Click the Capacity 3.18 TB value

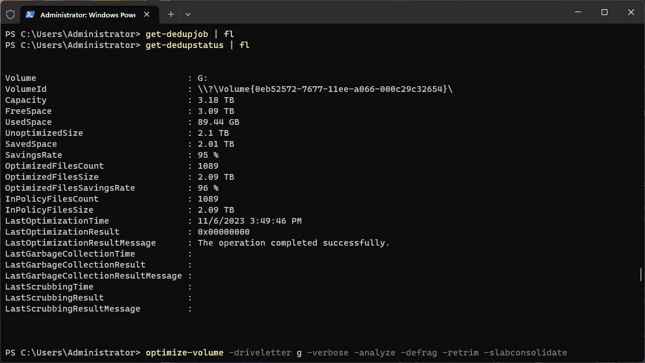click(216, 100)
